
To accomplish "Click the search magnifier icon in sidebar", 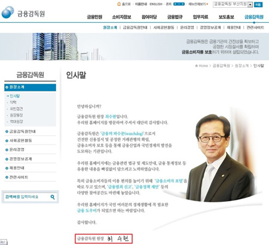I will [x=53, y=197].
